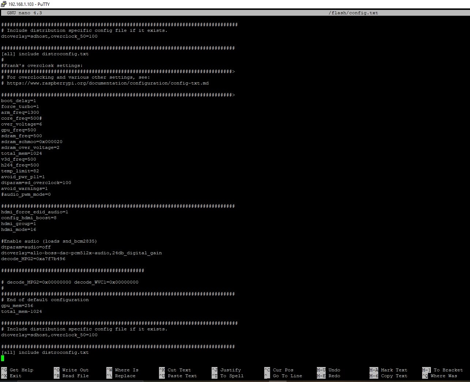
Task: Click the /flash/config.txt filename in header
Action: point(353,13)
